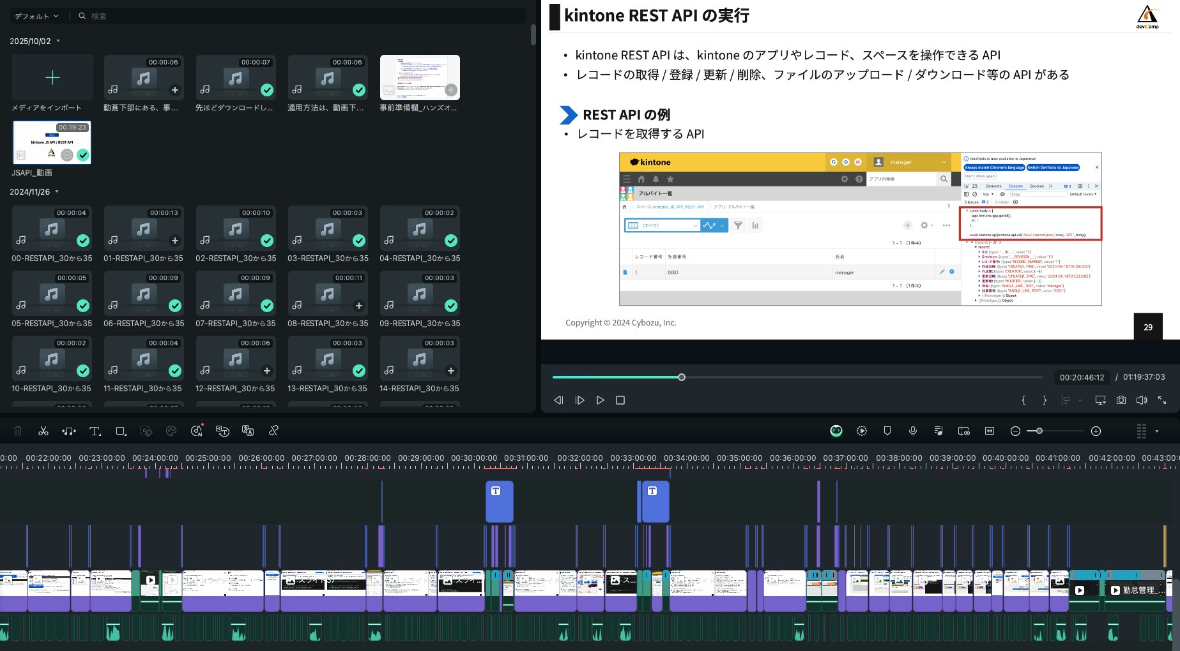Click the preview volume speaker icon
1180x651 pixels.
coord(1142,400)
